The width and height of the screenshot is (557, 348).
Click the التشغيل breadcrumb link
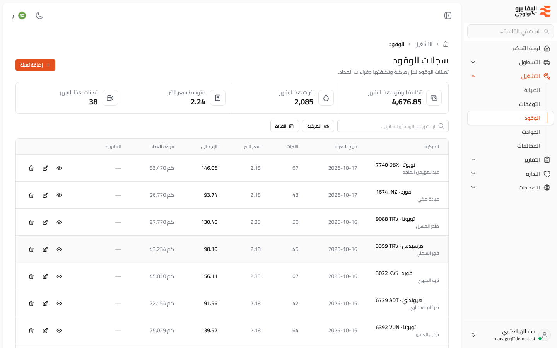[x=423, y=44]
